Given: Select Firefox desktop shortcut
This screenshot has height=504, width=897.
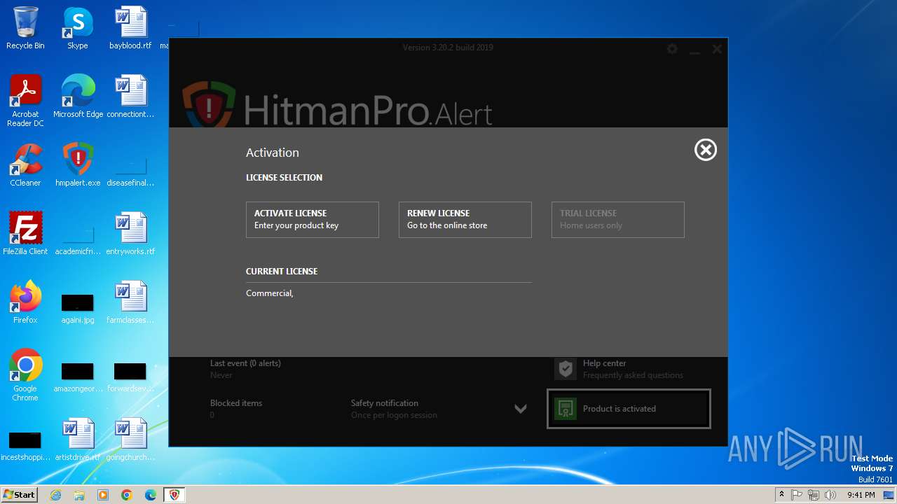Looking at the screenshot, I should click(x=25, y=302).
